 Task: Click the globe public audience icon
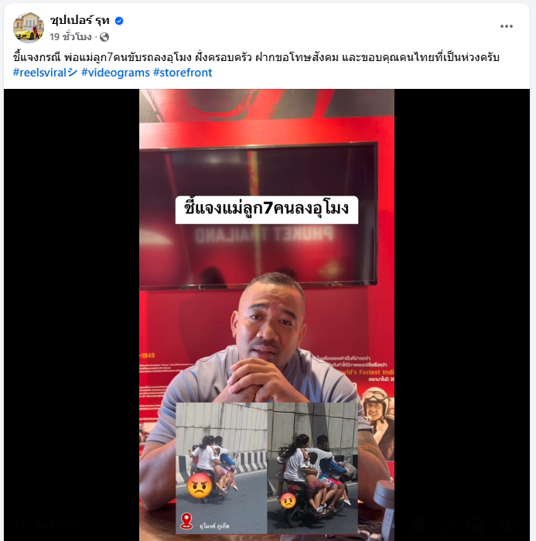coord(104,37)
